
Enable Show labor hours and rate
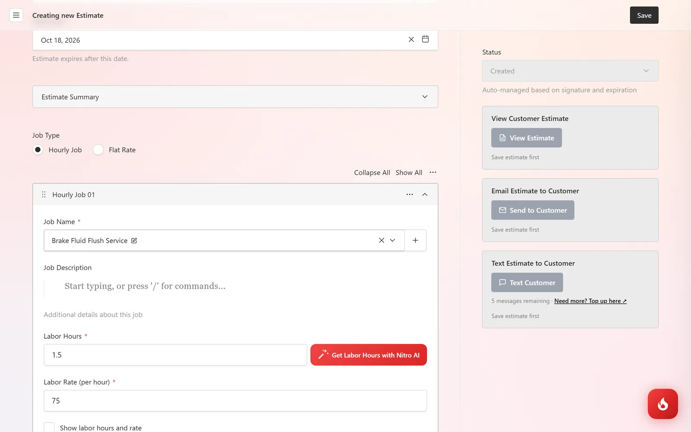49,428
